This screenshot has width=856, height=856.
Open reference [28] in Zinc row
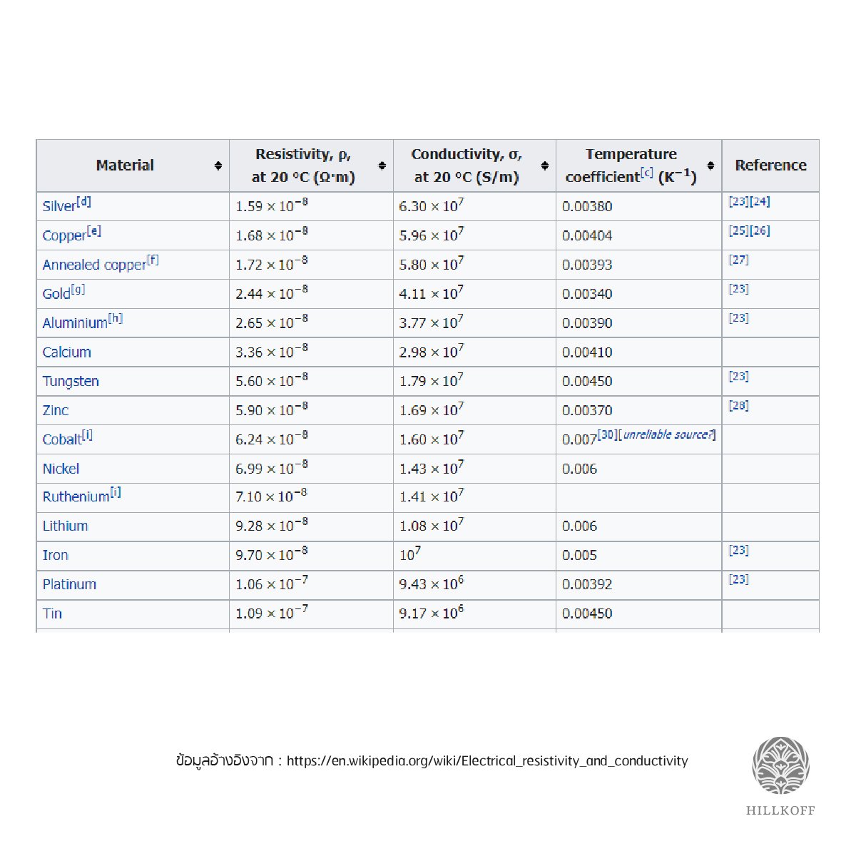[738, 405]
